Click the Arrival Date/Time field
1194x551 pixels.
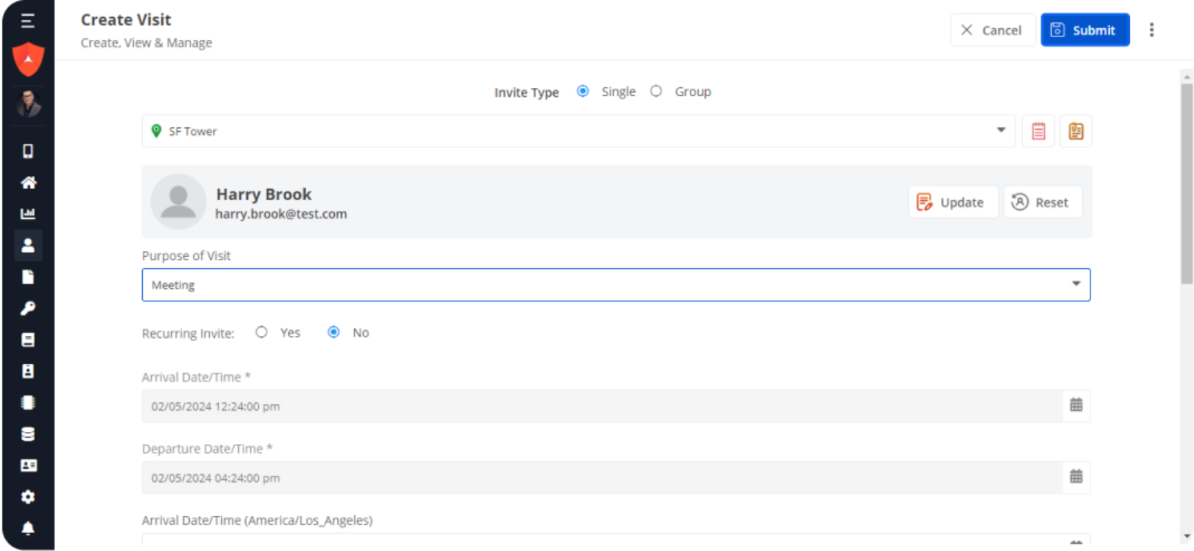[602, 406]
